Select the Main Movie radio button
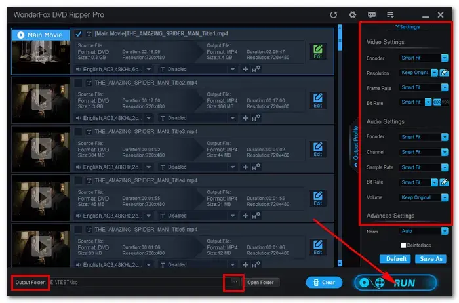 (20, 35)
